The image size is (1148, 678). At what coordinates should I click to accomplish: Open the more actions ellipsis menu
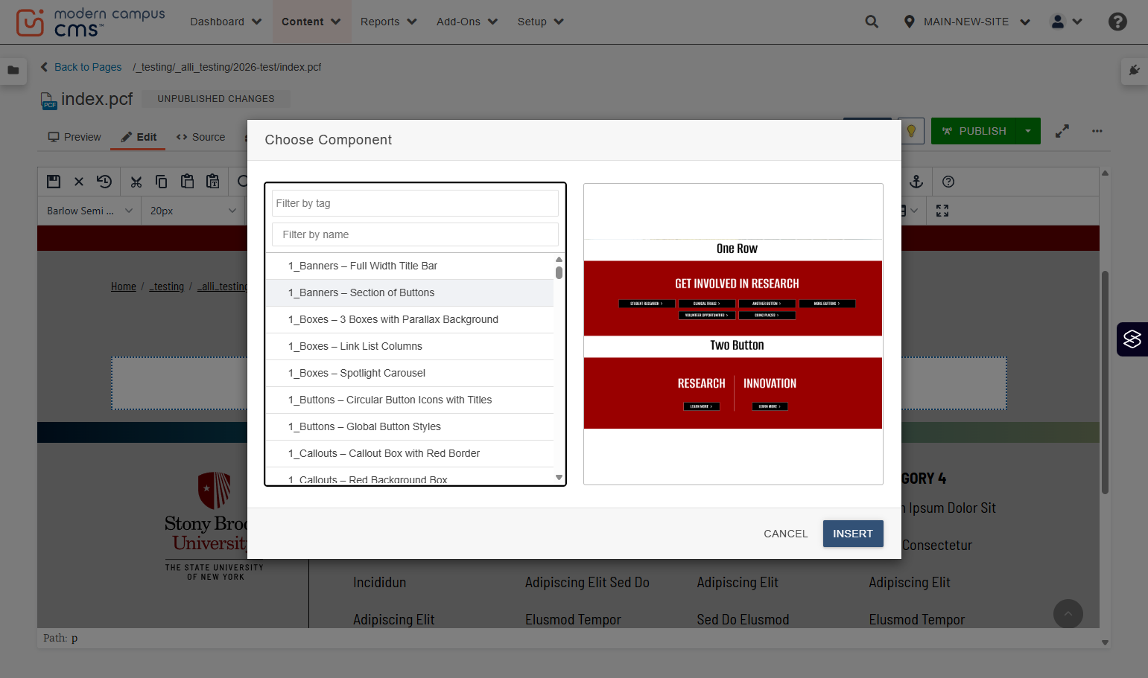pos(1097,131)
